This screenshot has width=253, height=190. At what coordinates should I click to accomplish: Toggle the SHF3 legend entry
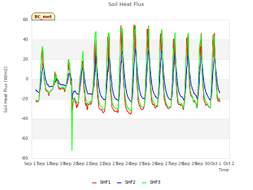[151, 182]
